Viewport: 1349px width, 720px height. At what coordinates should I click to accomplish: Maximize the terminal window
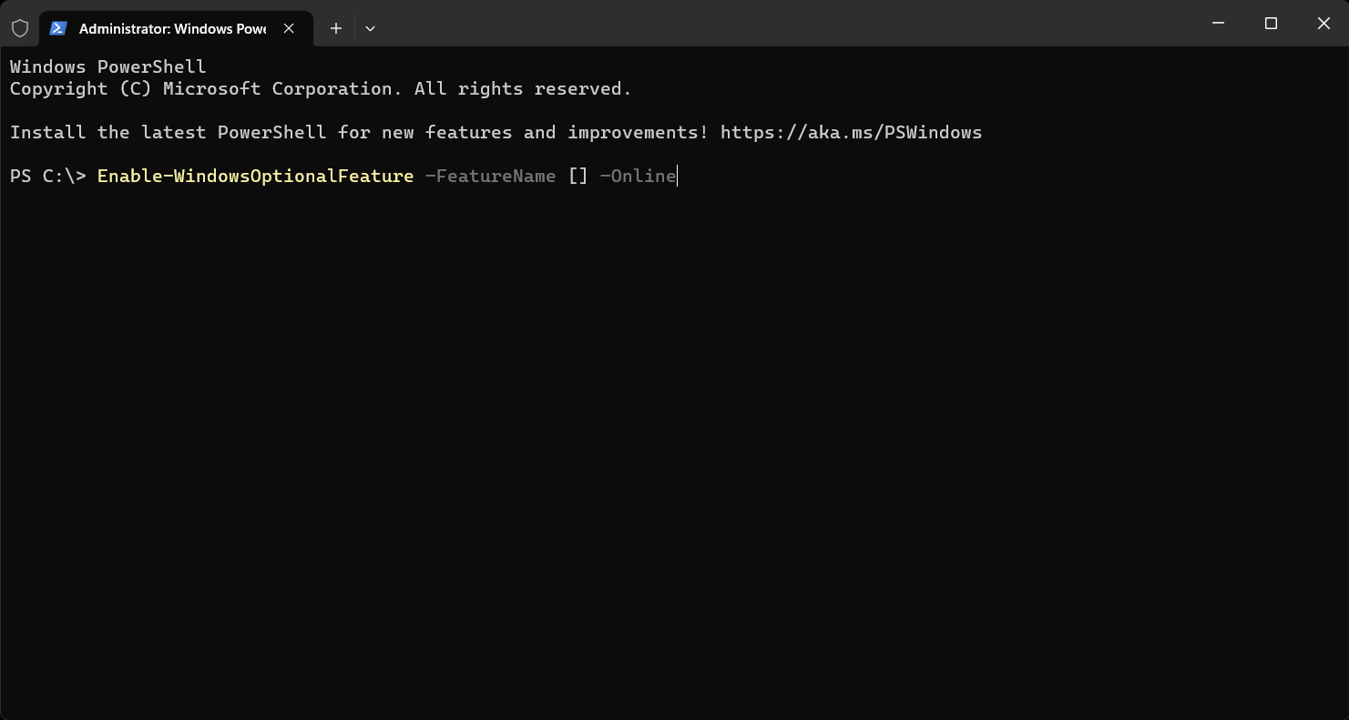click(1271, 24)
